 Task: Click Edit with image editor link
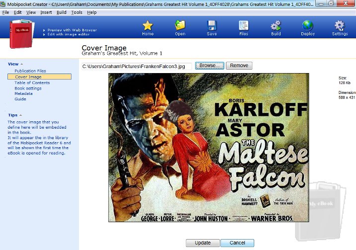[x=69, y=34]
